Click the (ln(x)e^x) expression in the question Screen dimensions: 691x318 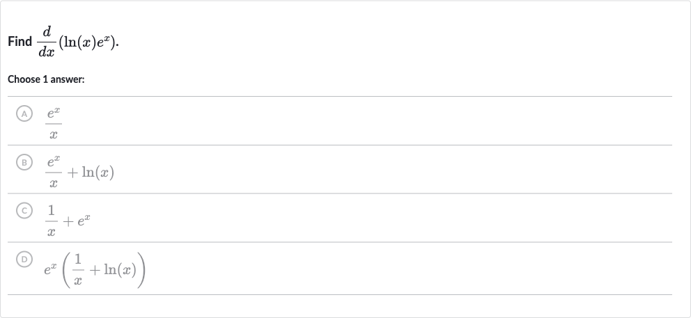click(87, 42)
